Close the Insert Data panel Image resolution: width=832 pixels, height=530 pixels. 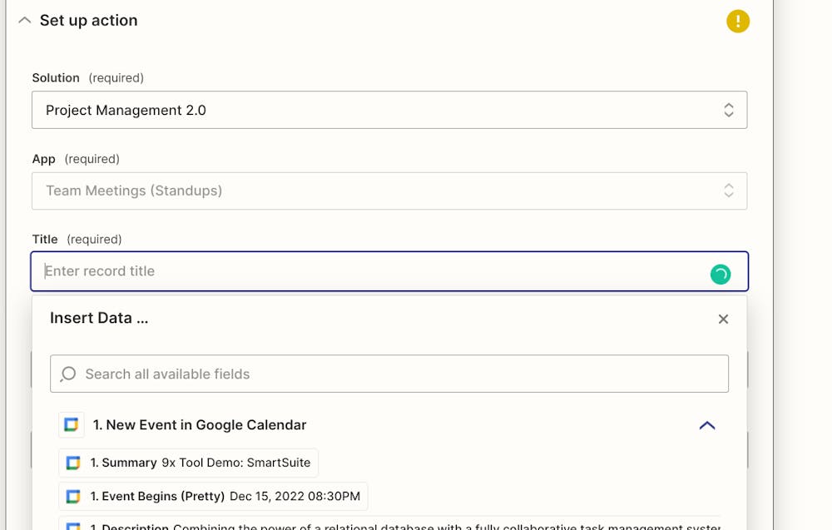(723, 319)
